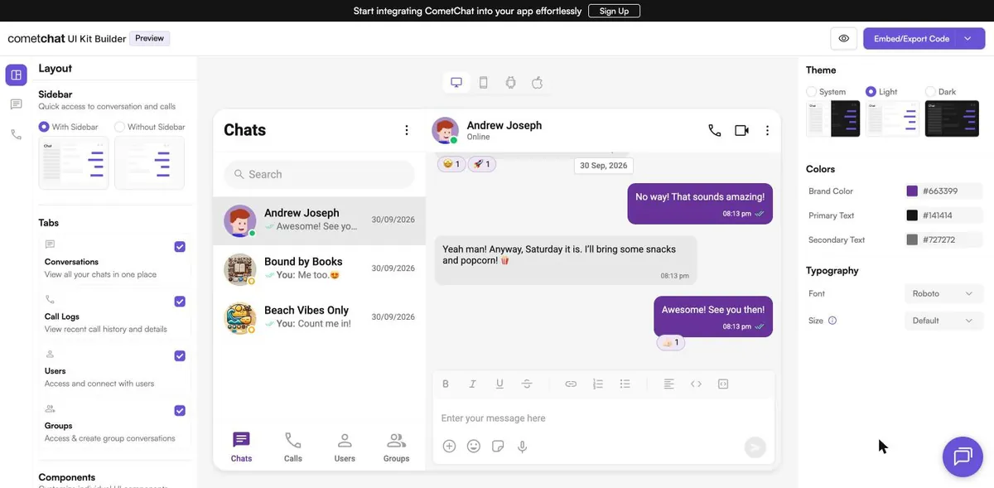994x488 pixels.
Task: Click the thumbs-up reaction under last message
Action: tap(670, 342)
